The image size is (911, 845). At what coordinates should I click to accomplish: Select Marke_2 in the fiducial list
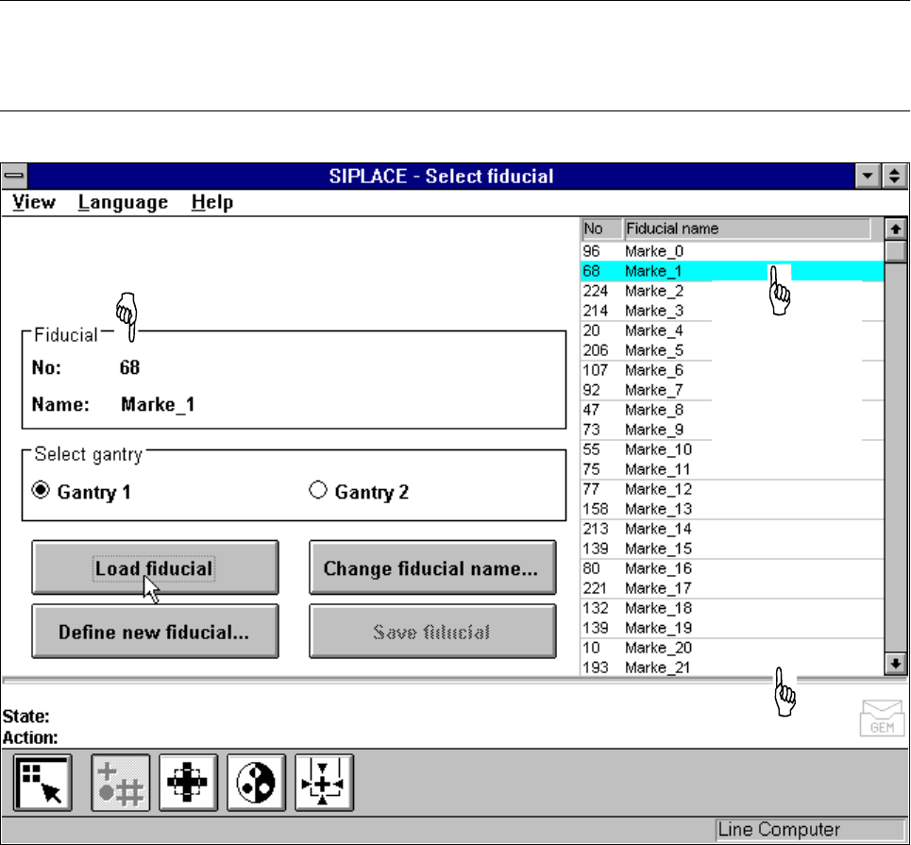coord(732,291)
